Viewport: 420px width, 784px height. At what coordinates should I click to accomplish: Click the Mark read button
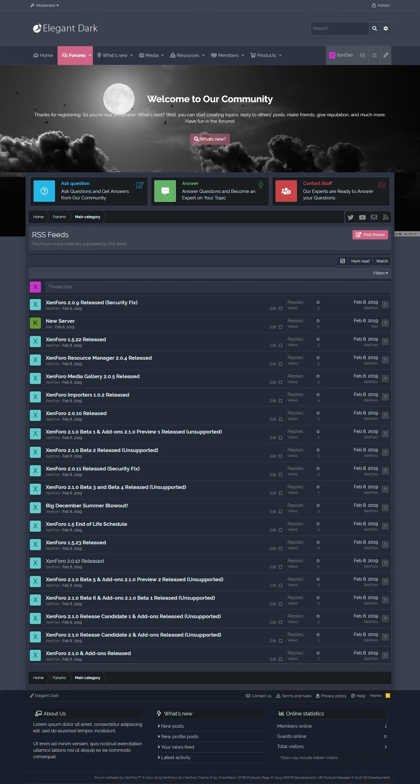pyautogui.click(x=360, y=261)
